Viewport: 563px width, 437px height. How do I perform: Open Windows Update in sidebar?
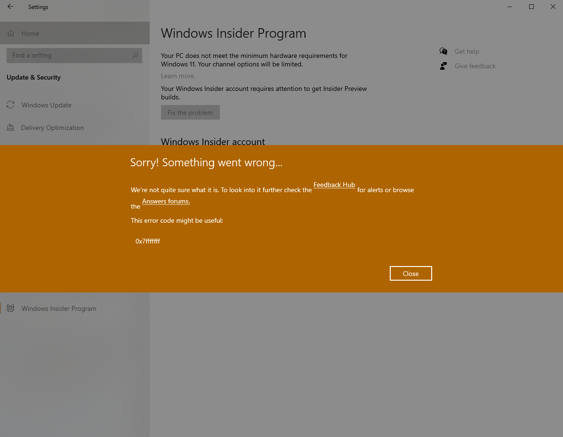coord(75,105)
